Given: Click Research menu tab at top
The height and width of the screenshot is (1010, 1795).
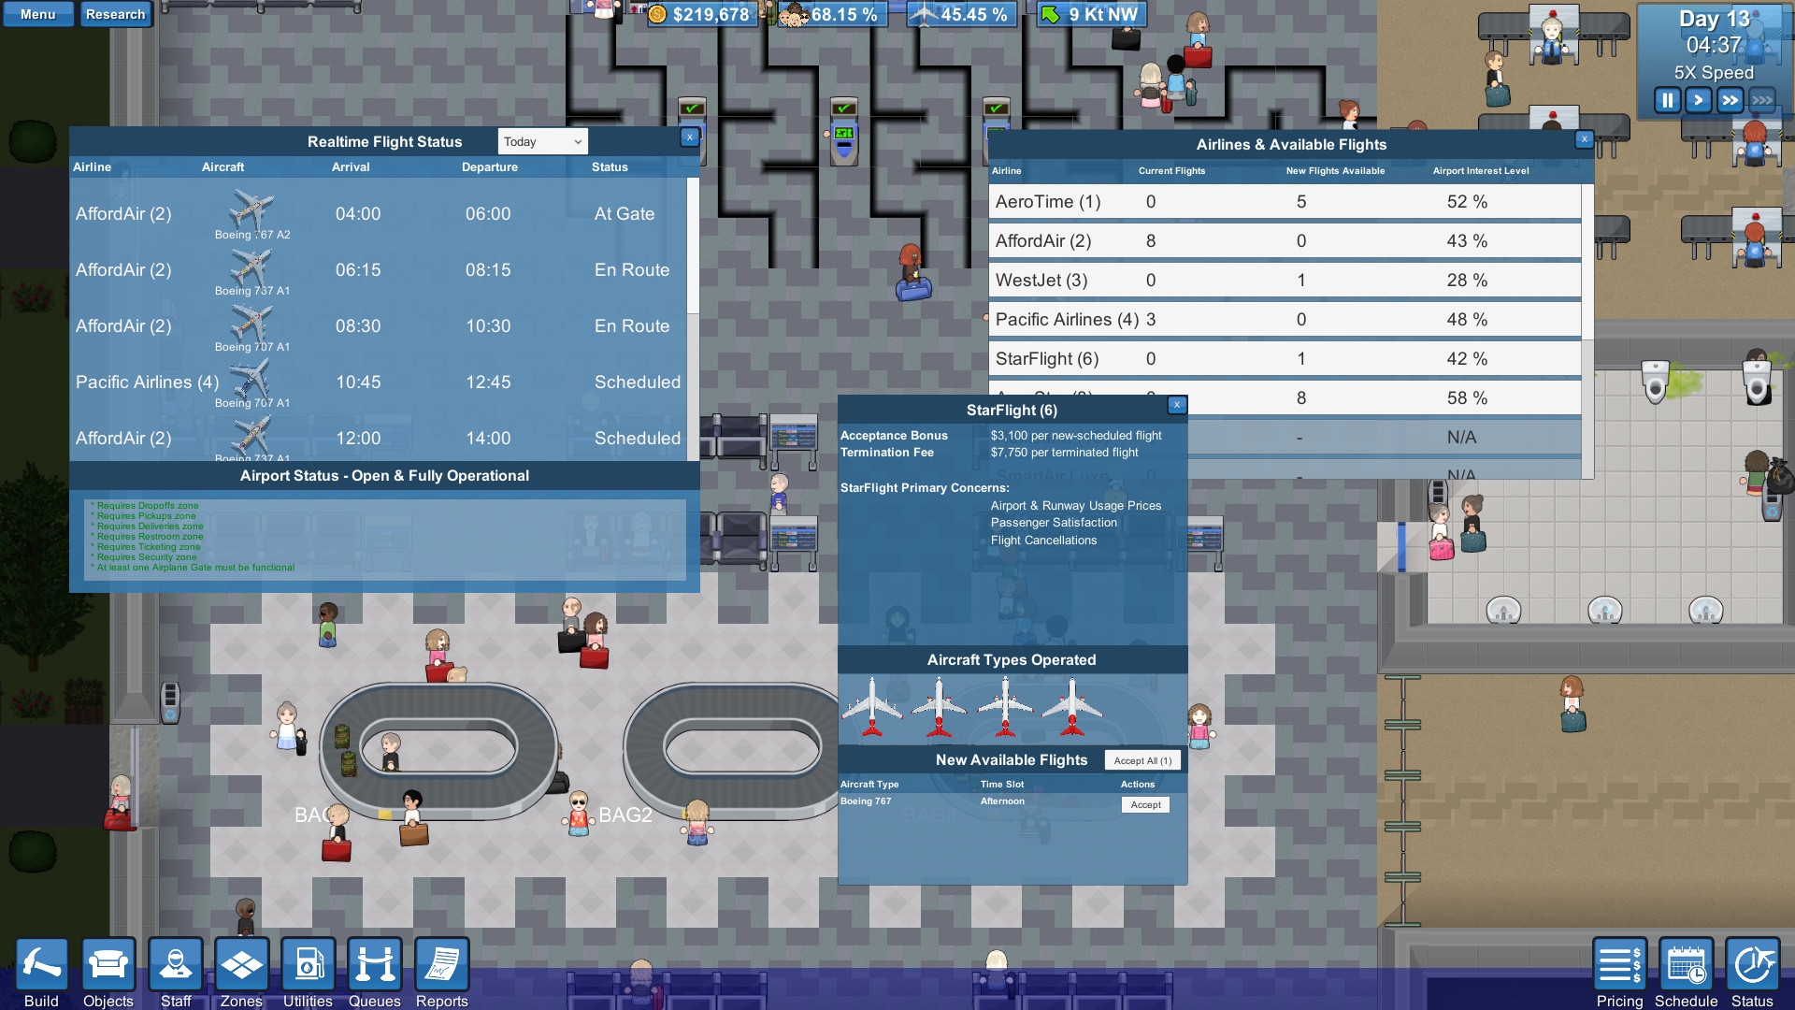Looking at the screenshot, I should 116,15.
